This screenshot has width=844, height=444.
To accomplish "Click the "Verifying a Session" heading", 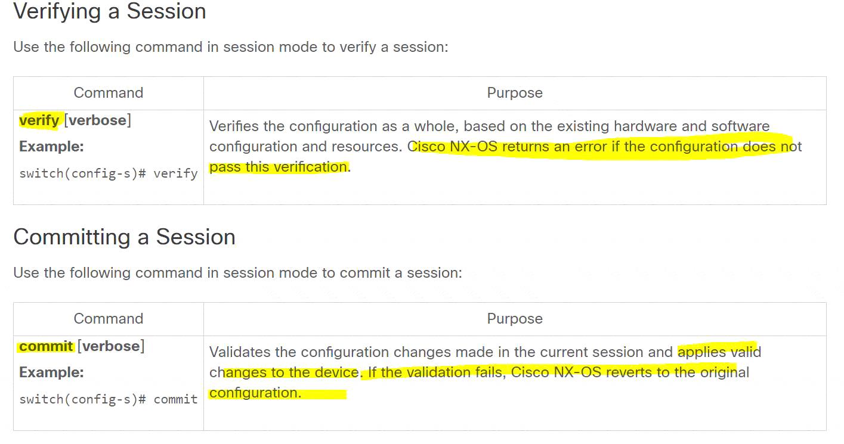I will [x=110, y=11].
